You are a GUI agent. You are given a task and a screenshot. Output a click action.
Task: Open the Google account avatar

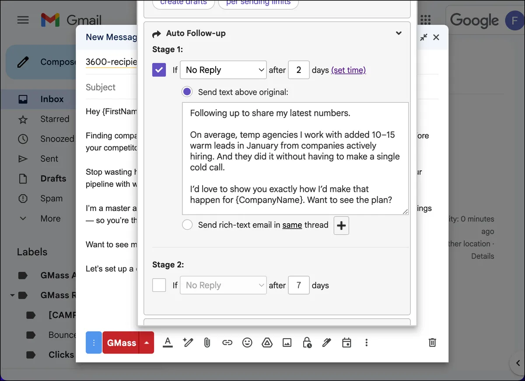pyautogui.click(x=515, y=20)
